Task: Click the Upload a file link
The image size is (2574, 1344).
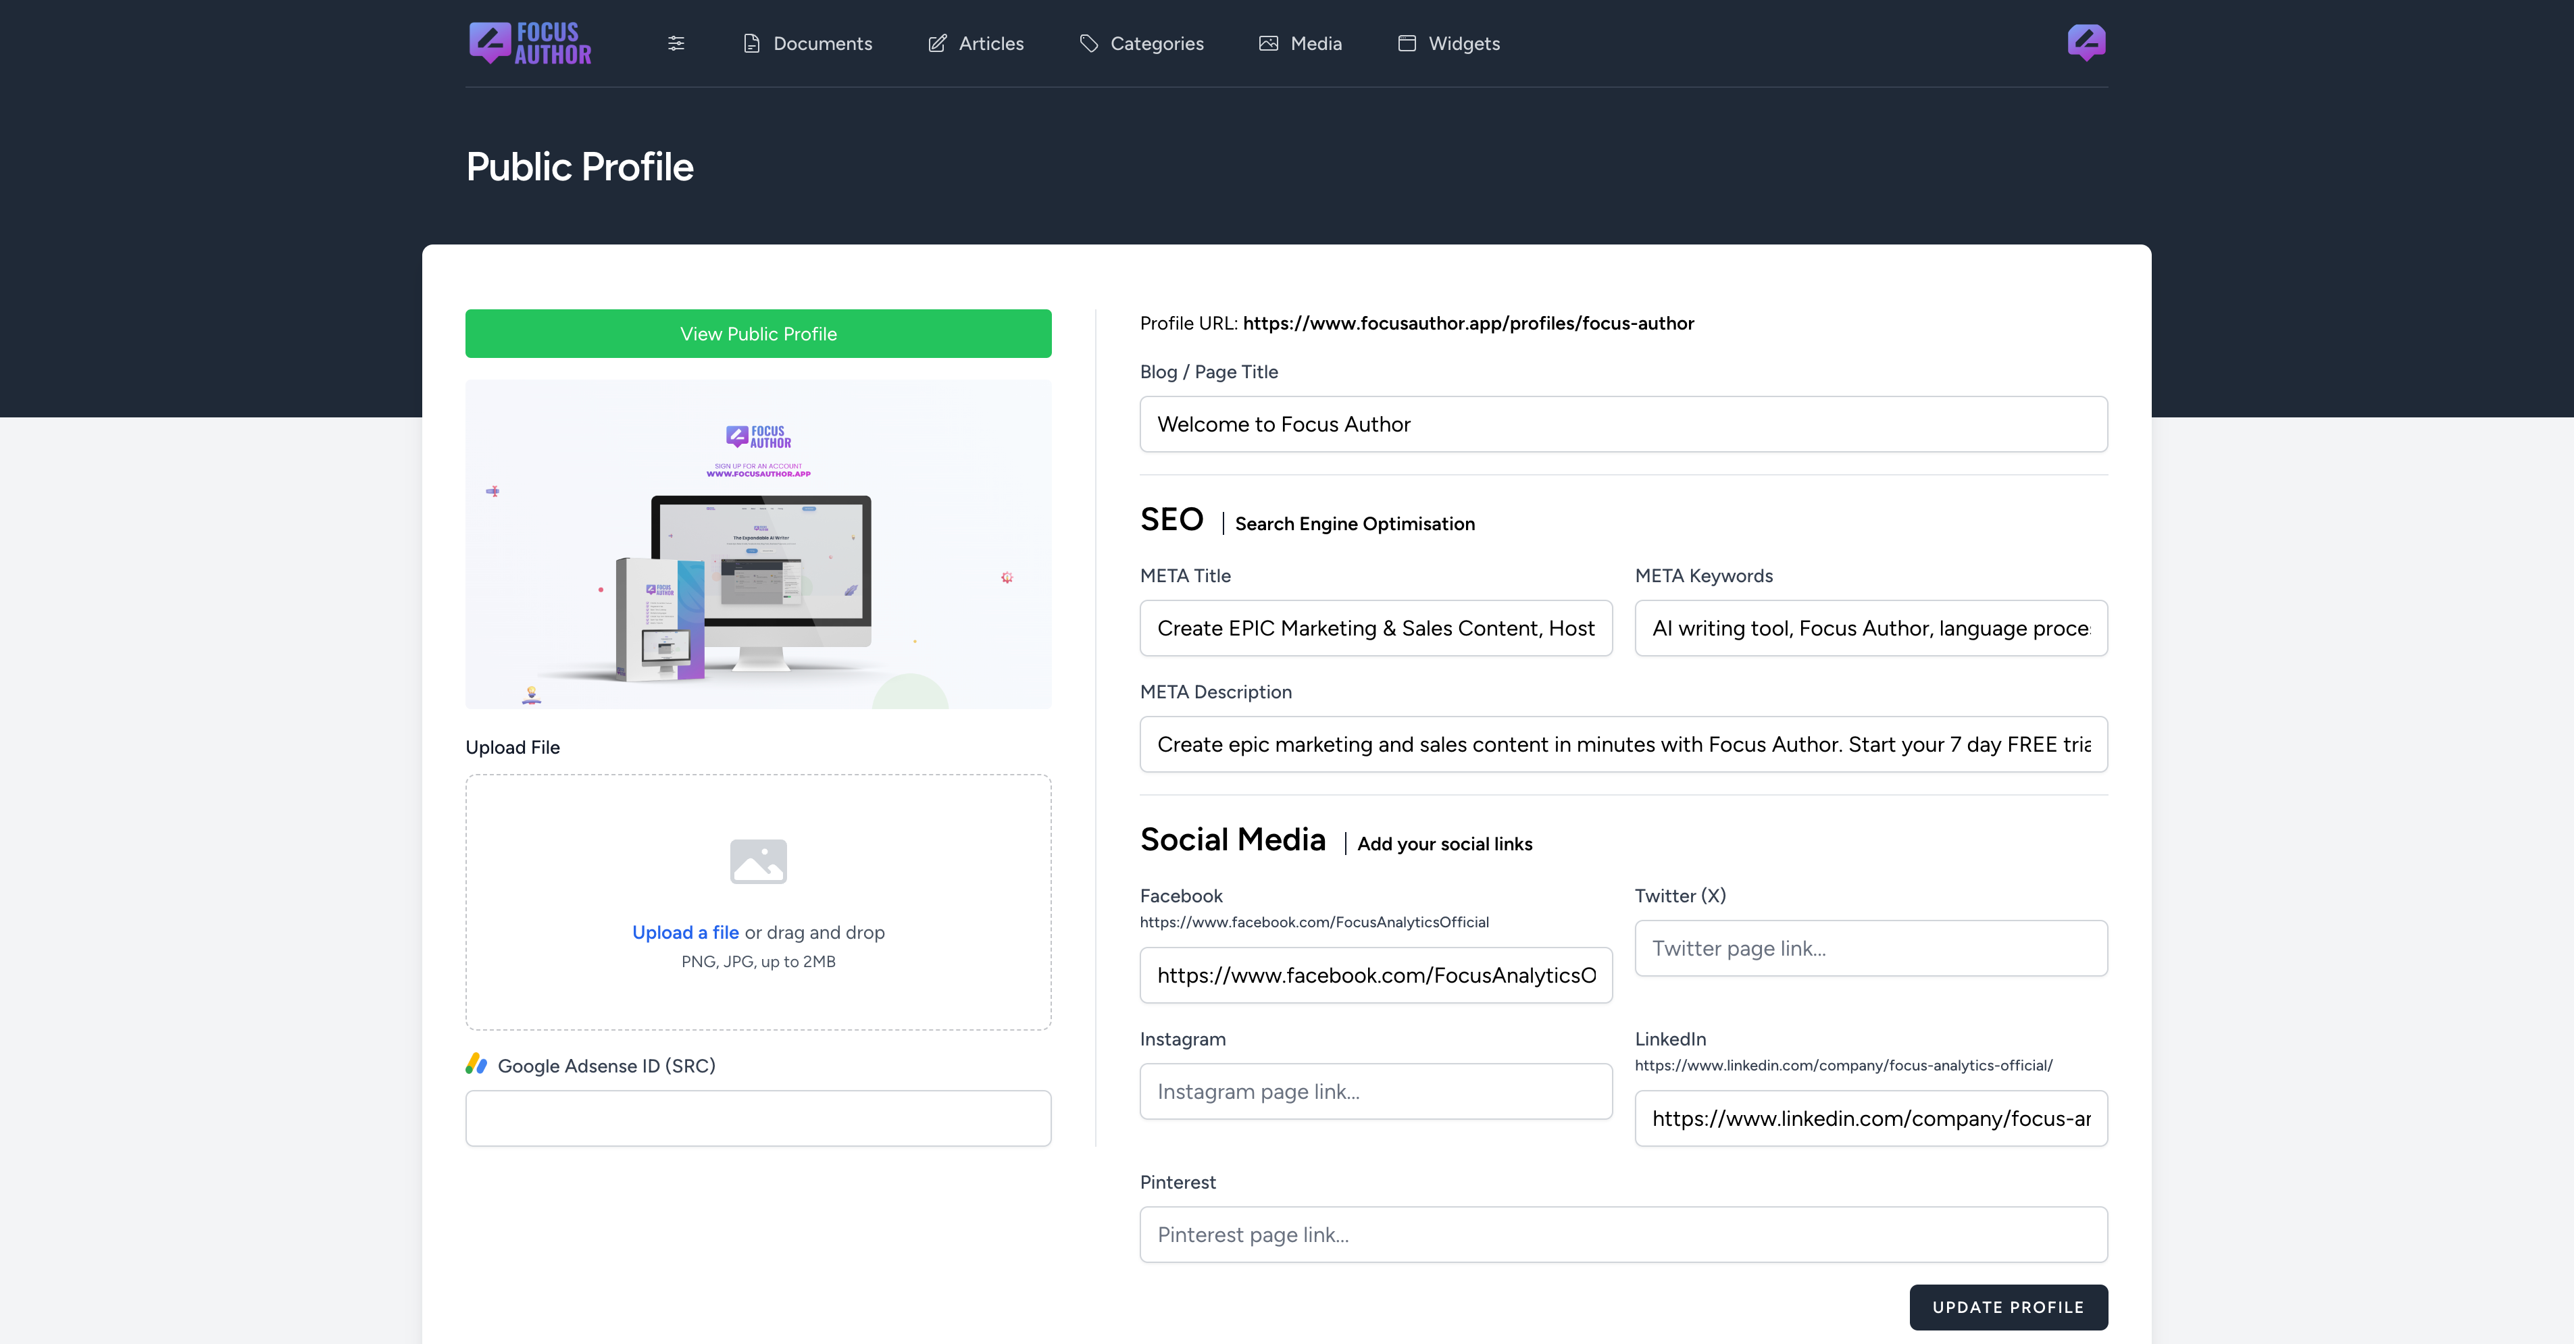Action: [686, 932]
